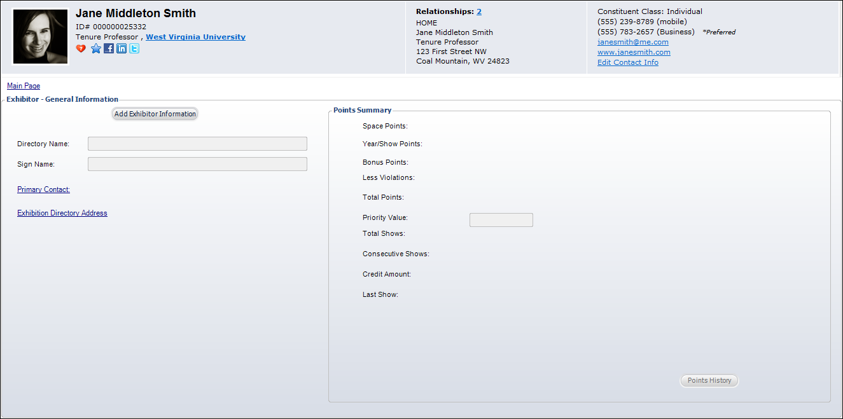Open the www.janesmith.com website link
Viewport: 843px width, 419px height.
[x=634, y=52]
